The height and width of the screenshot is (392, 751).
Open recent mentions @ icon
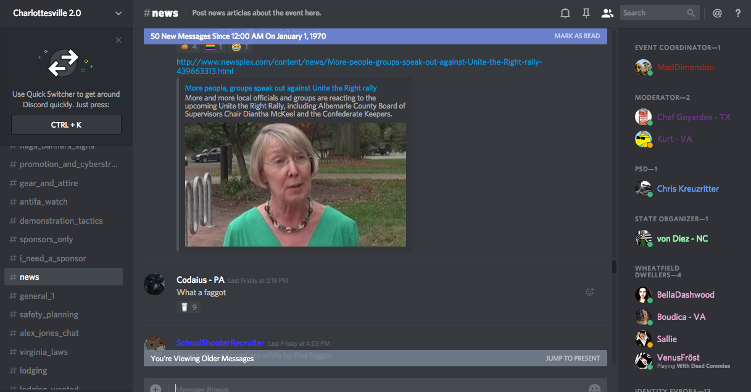(717, 13)
